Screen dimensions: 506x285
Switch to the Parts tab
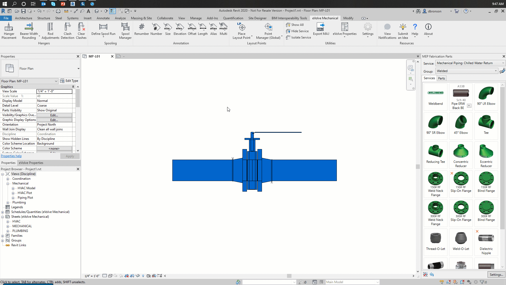[441, 78]
